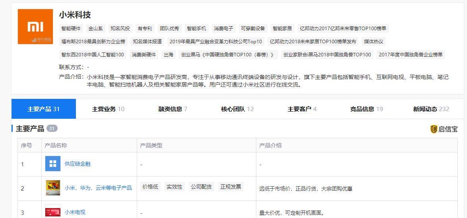Image resolution: width=467 pixels, height=218 pixels.
Task: Switch to the 核心团队 tab
Action: coord(237,109)
